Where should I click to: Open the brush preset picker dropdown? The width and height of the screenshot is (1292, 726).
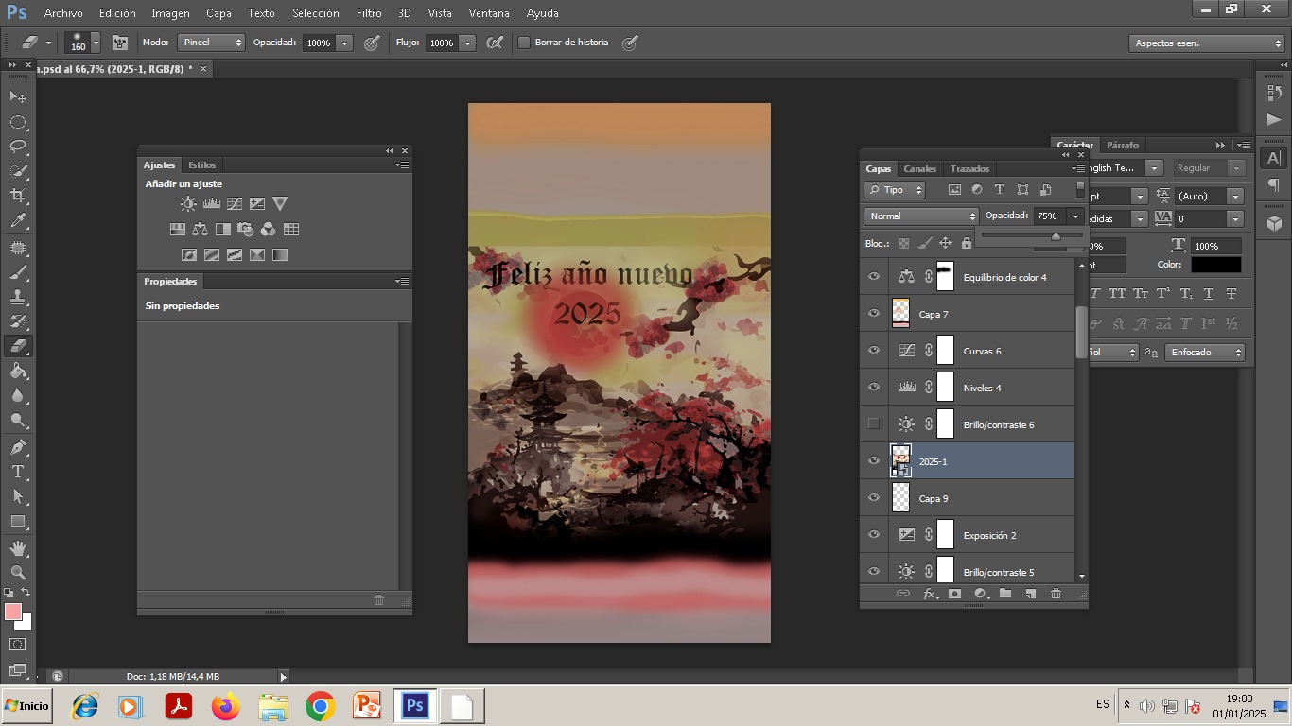[x=96, y=43]
